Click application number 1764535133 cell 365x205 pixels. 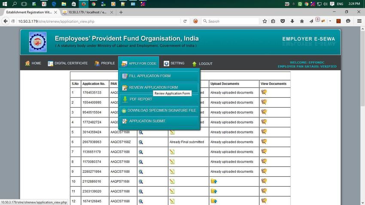95,93
